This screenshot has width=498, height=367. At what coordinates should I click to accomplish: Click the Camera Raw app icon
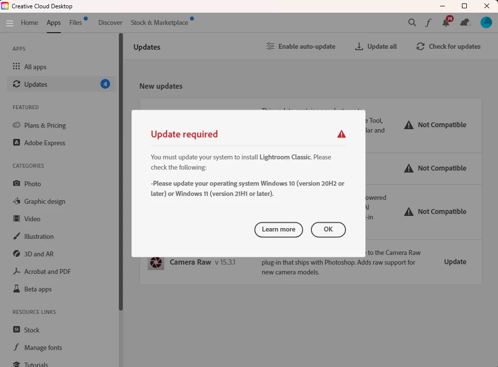156,262
